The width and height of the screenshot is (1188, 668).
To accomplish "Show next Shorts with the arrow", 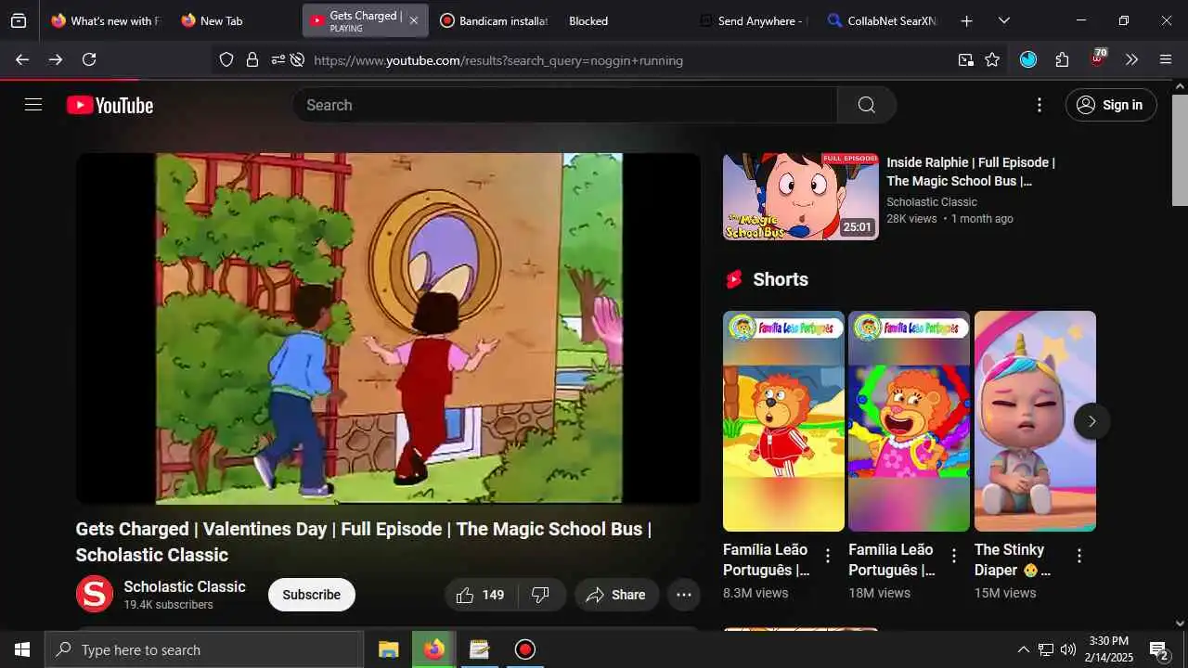I will pyautogui.click(x=1091, y=421).
